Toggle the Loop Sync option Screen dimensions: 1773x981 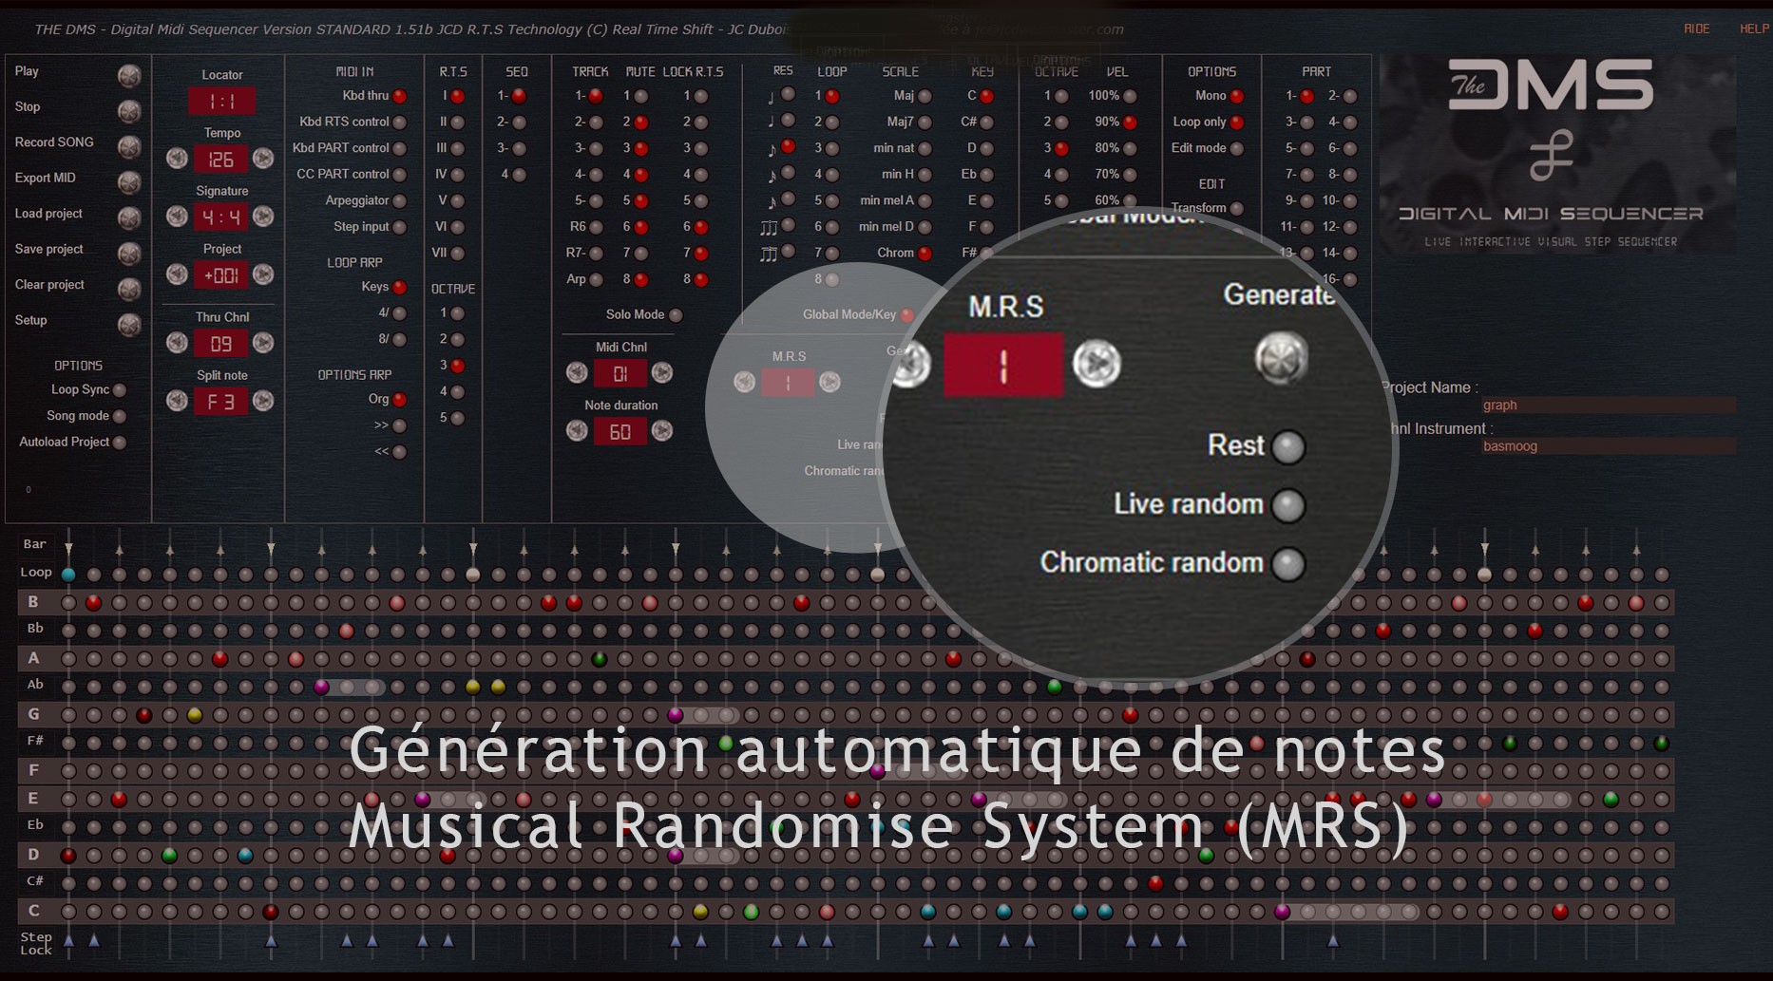pyautogui.click(x=120, y=390)
